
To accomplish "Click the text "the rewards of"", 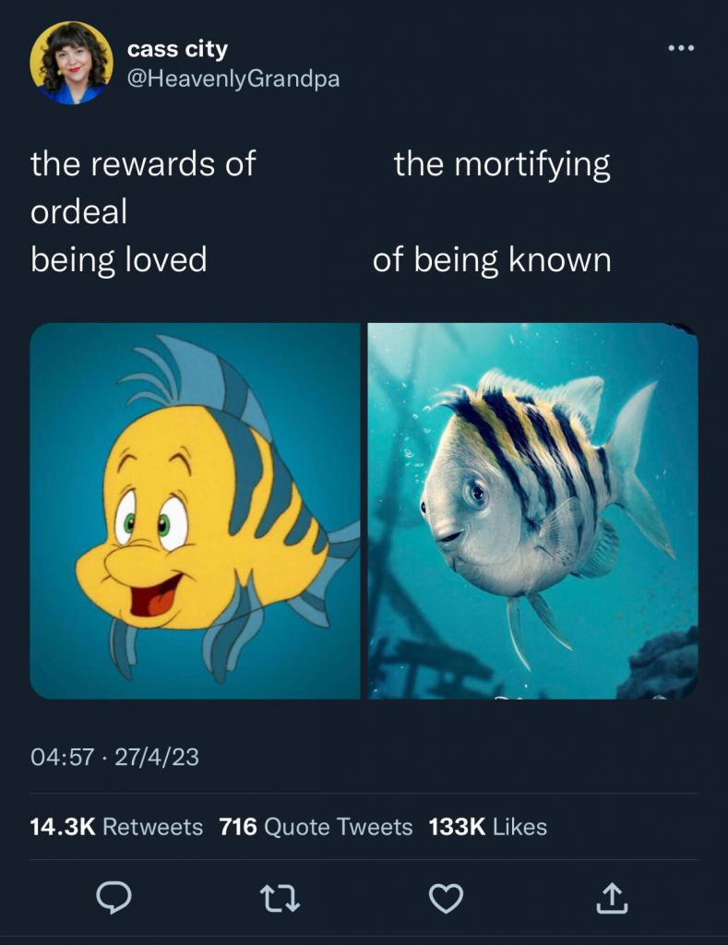I will [x=143, y=164].
